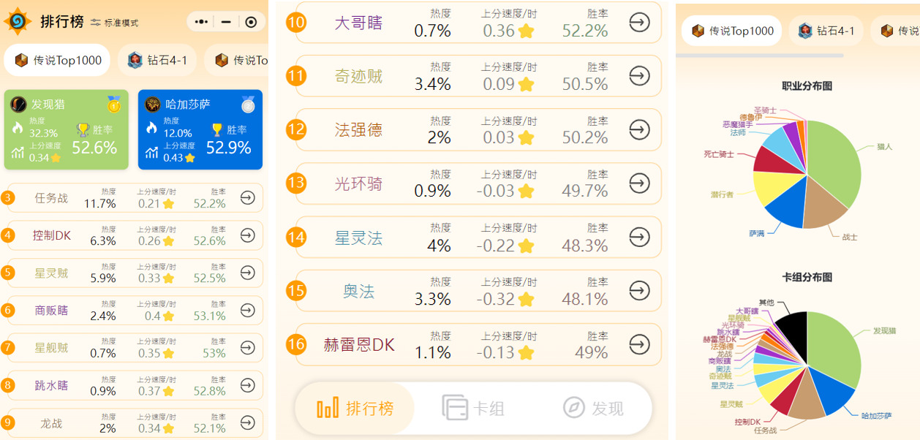This screenshot has width=920, height=440.
Task: Expand the 控制DK row arrow
Action: [248, 235]
